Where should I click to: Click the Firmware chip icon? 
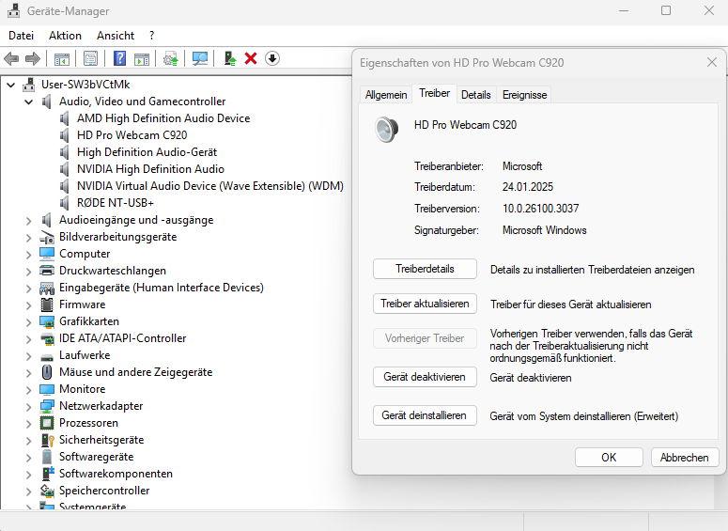(47, 305)
